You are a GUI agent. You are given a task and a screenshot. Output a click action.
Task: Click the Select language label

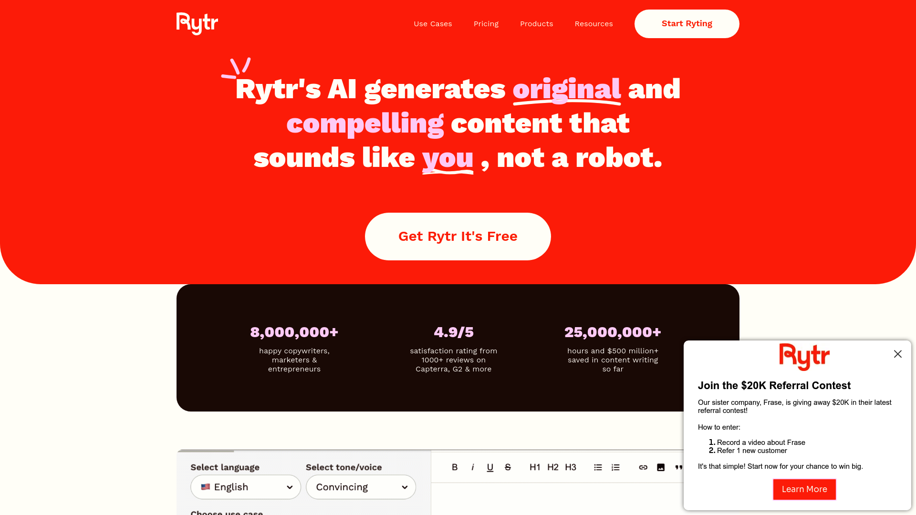point(225,467)
